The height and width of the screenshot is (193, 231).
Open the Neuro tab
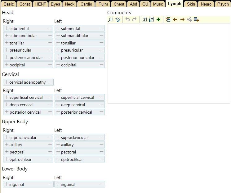pos(206,4)
